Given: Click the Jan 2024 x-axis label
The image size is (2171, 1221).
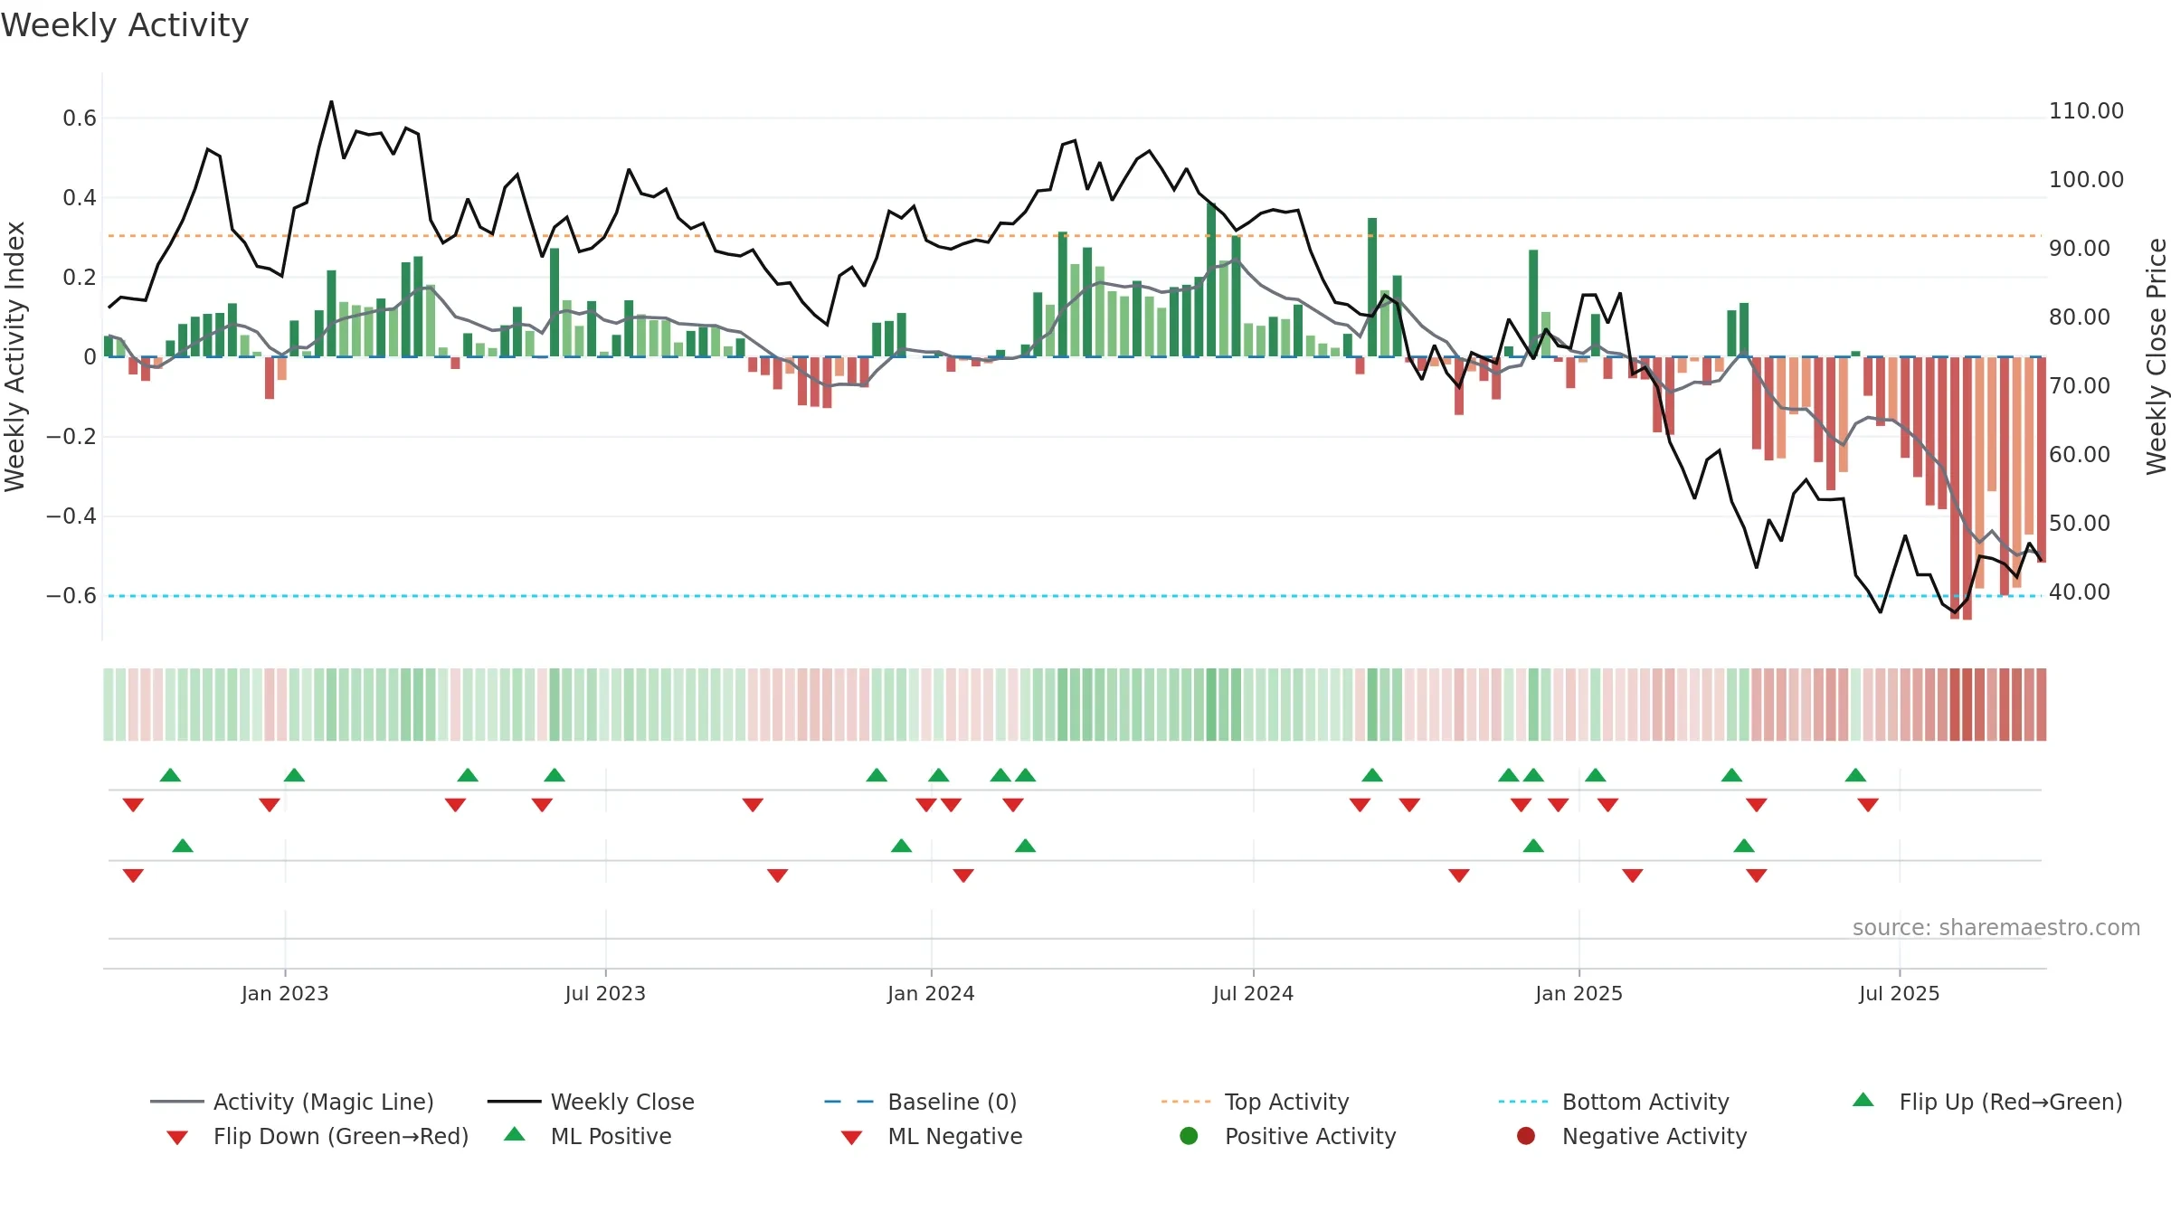Looking at the screenshot, I should click(x=931, y=993).
